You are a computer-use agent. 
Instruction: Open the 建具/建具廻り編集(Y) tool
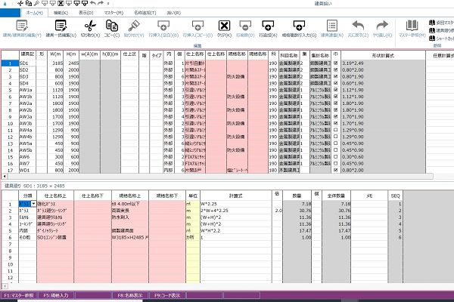(22, 29)
